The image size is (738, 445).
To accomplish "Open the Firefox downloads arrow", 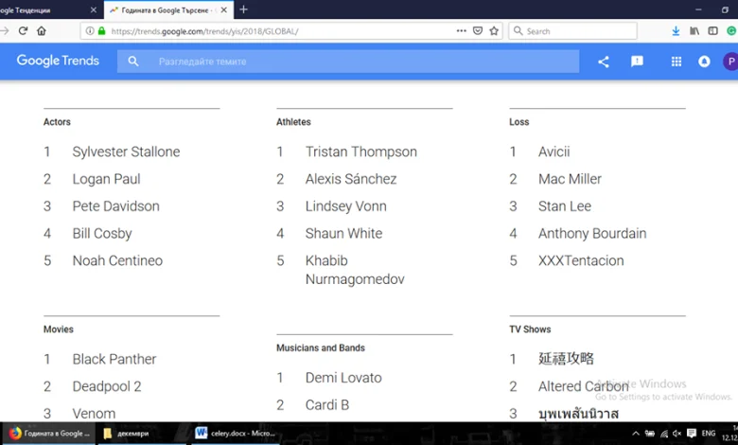I will (x=676, y=31).
